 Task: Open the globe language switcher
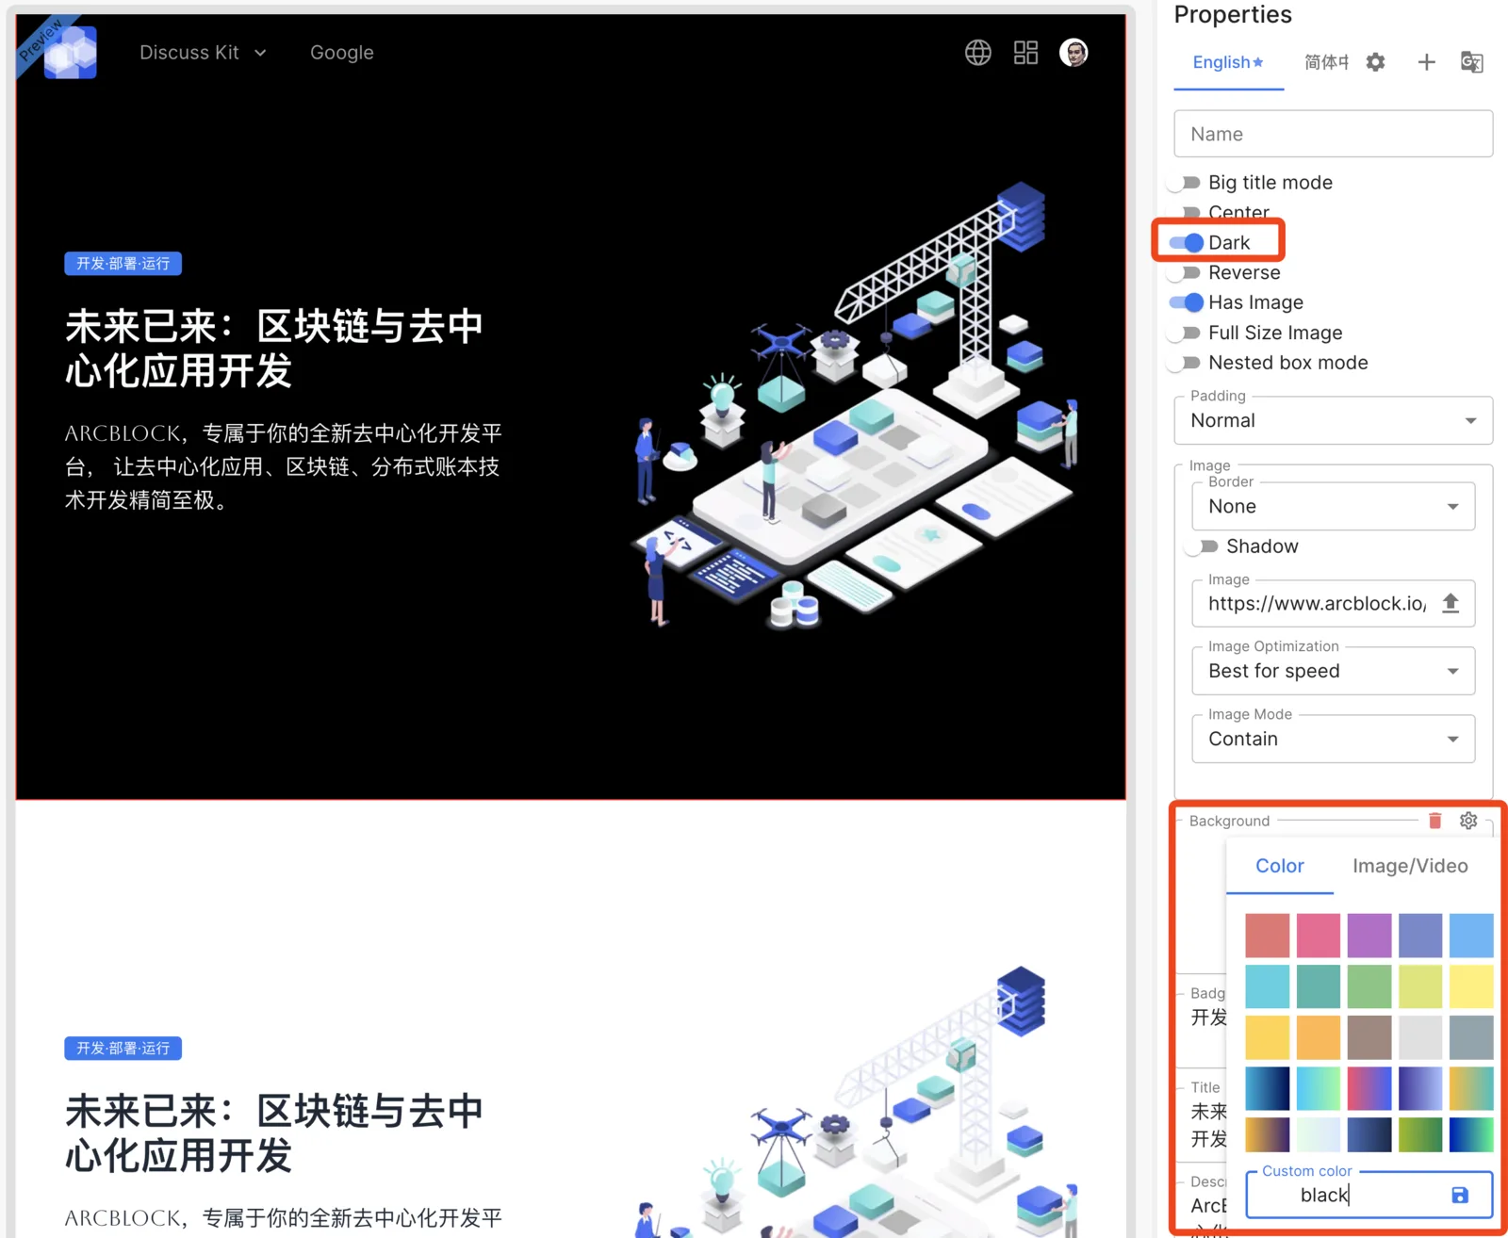978,53
